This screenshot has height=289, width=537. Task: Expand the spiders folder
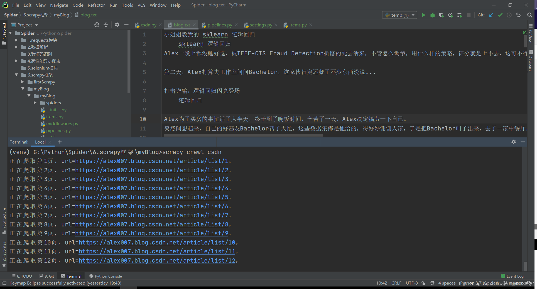pyautogui.click(x=35, y=103)
